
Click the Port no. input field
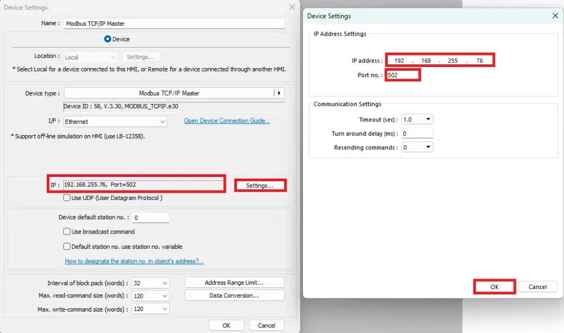(x=402, y=75)
